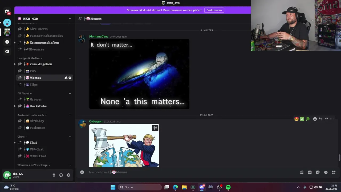341x192 pixels.
Task: Create channel in All About category
Action: tap(70, 93)
